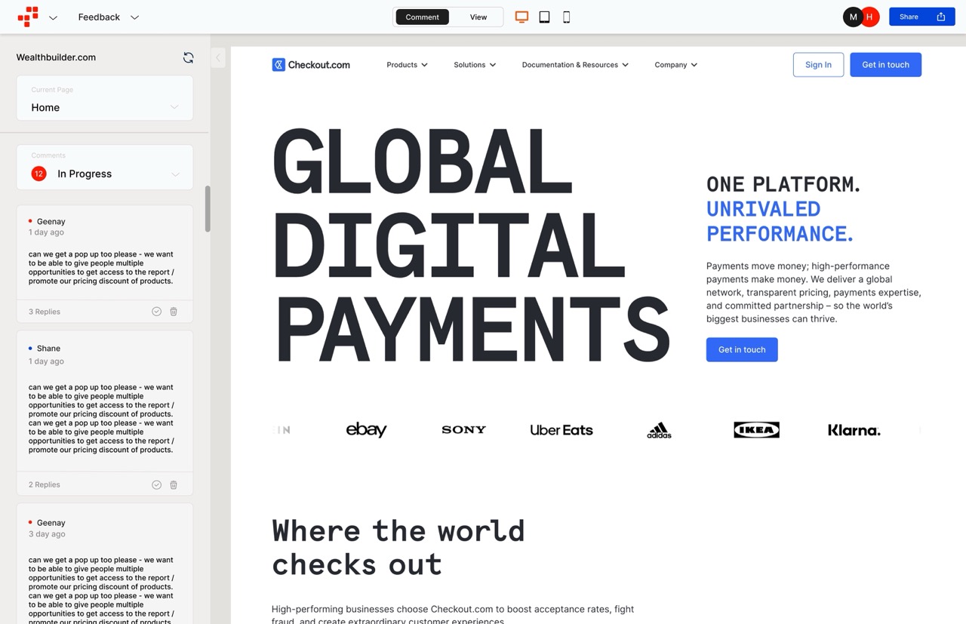Screen dimensions: 966x624
Task: Select the desktop viewport icon
Action: (521, 17)
